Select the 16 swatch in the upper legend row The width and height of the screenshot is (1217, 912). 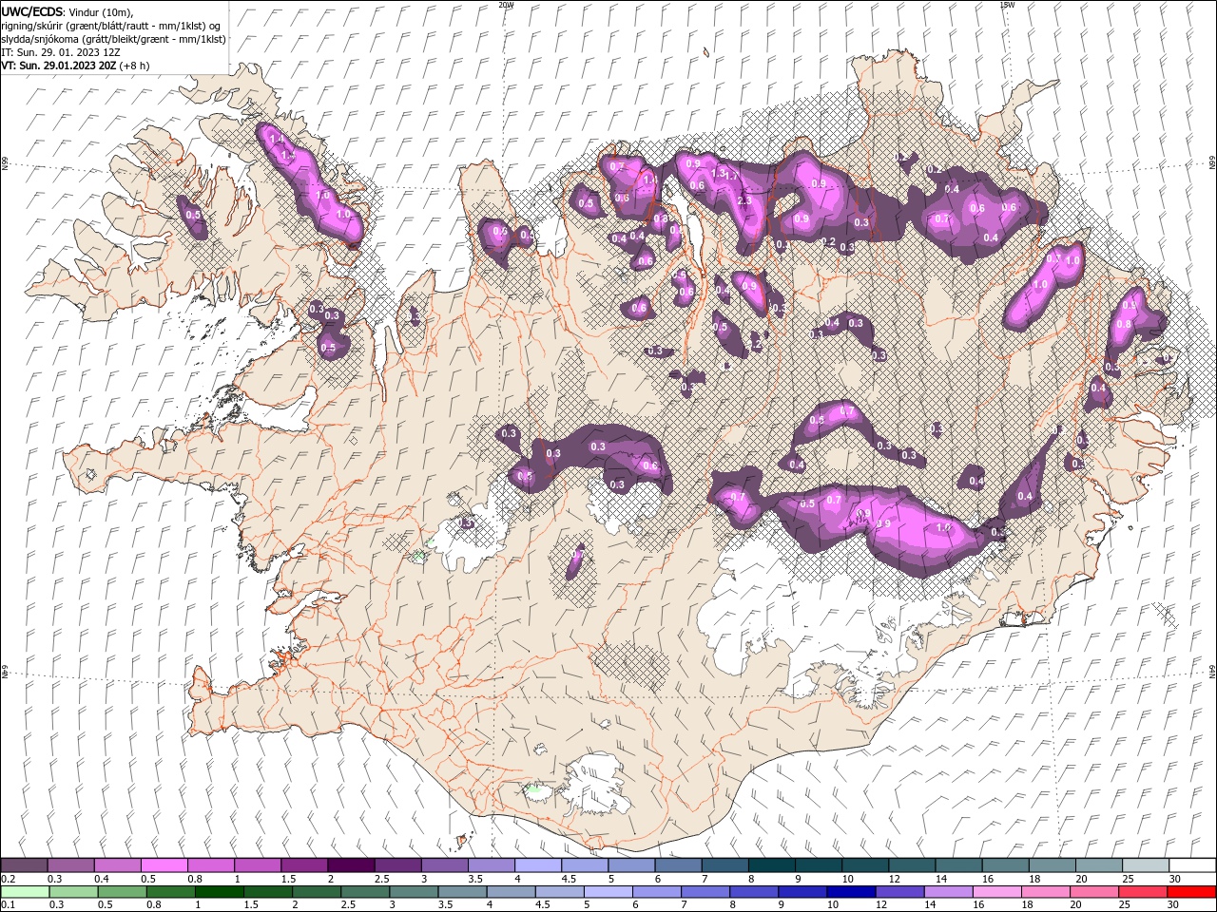point(1005,865)
